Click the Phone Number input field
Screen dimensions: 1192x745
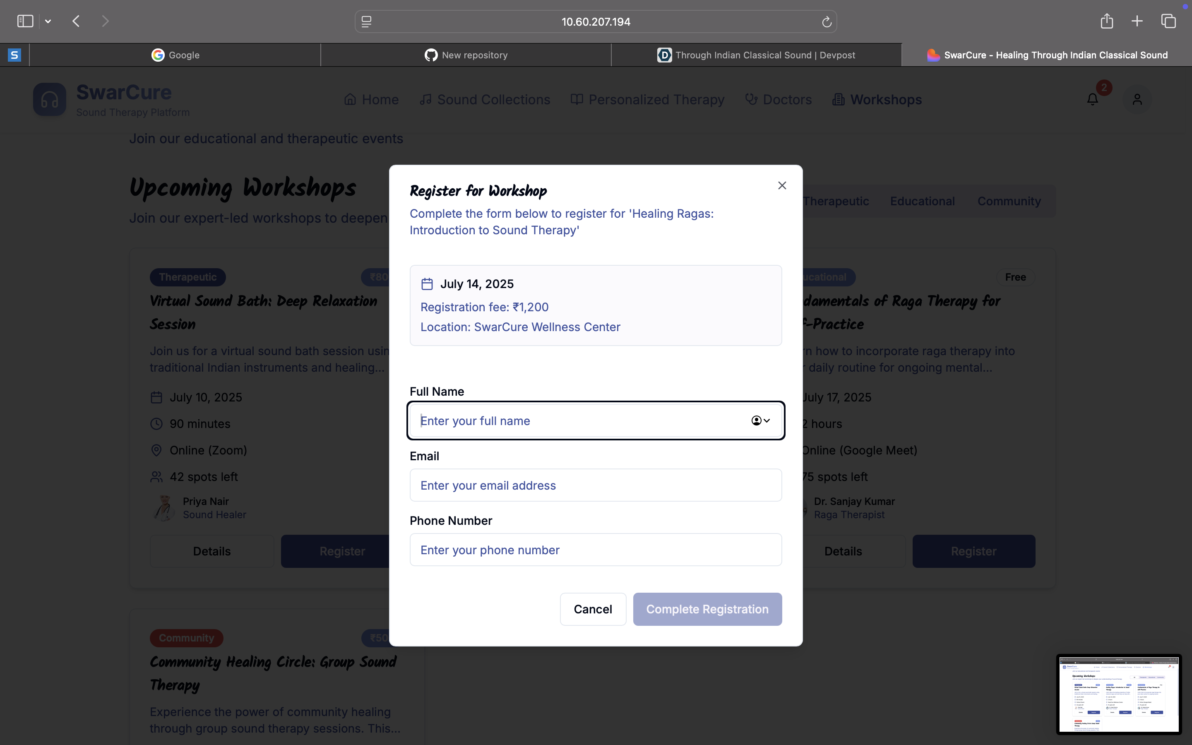596,550
